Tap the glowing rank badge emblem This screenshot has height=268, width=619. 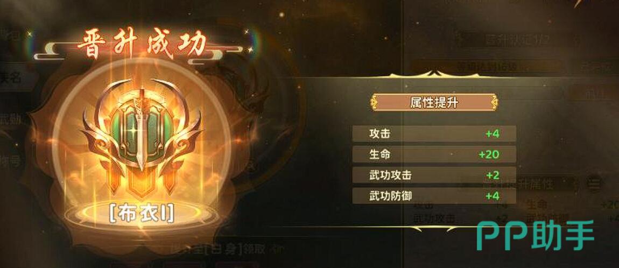[x=142, y=138]
